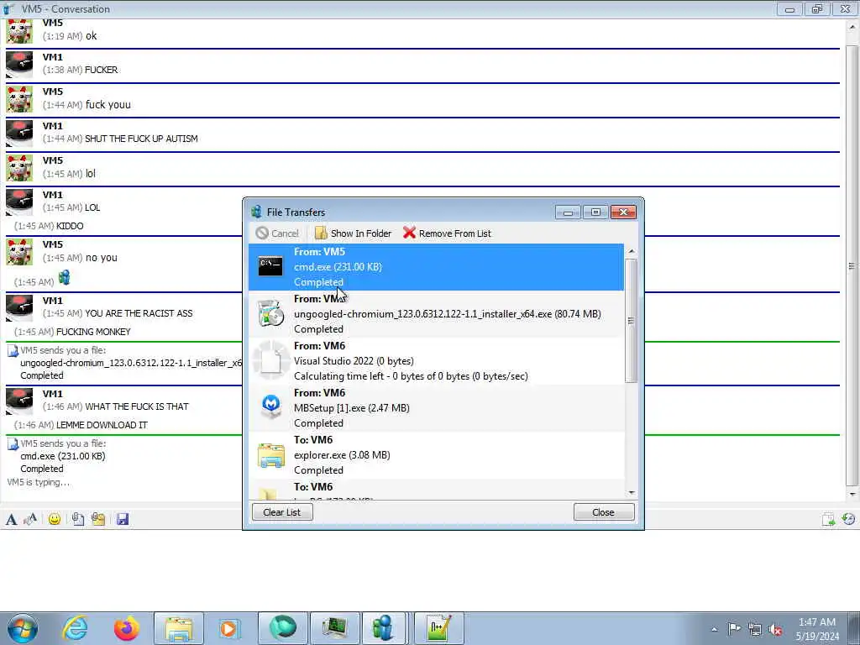Click the network tray icon

755,629
